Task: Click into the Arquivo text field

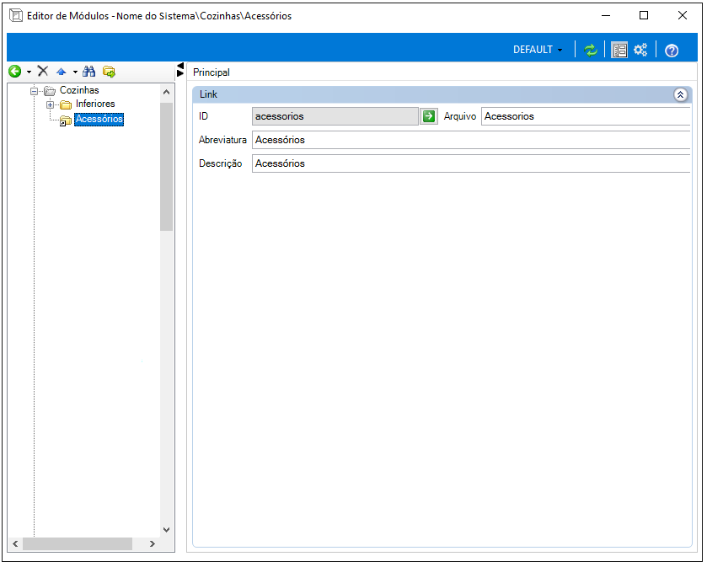Action: tap(585, 116)
